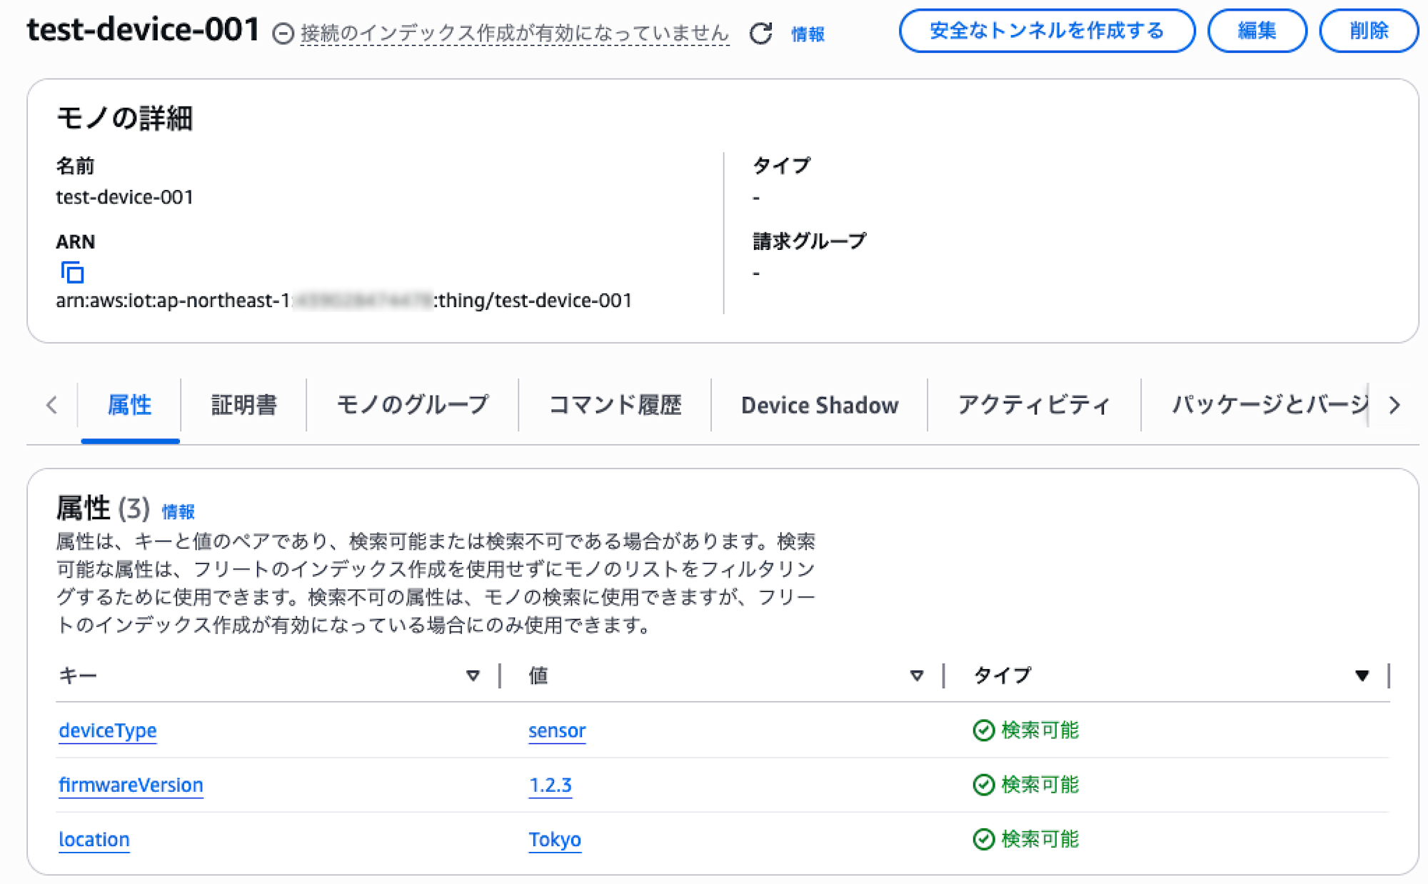
Task: Click the green check icon in the deviceType row
Action: click(983, 730)
